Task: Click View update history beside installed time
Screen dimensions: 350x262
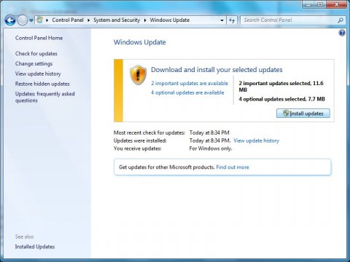Action: (x=256, y=140)
